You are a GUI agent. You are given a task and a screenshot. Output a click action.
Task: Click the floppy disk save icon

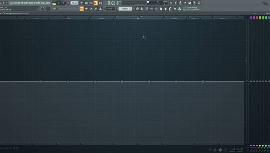pos(190,3)
